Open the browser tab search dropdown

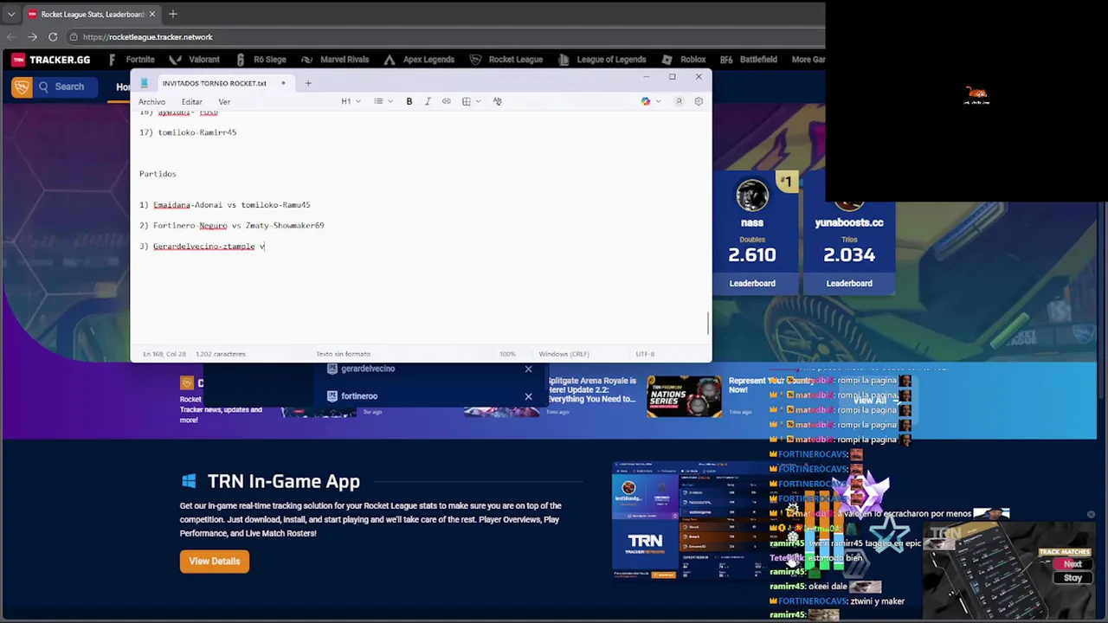click(x=11, y=14)
